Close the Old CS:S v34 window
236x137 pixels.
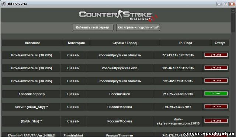point(232,4)
